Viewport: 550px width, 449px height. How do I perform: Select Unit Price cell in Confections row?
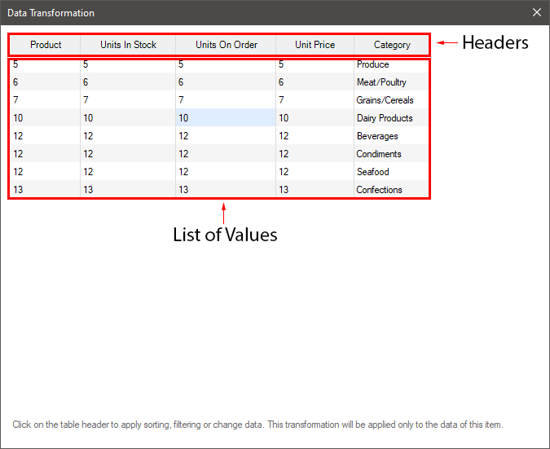(x=315, y=190)
